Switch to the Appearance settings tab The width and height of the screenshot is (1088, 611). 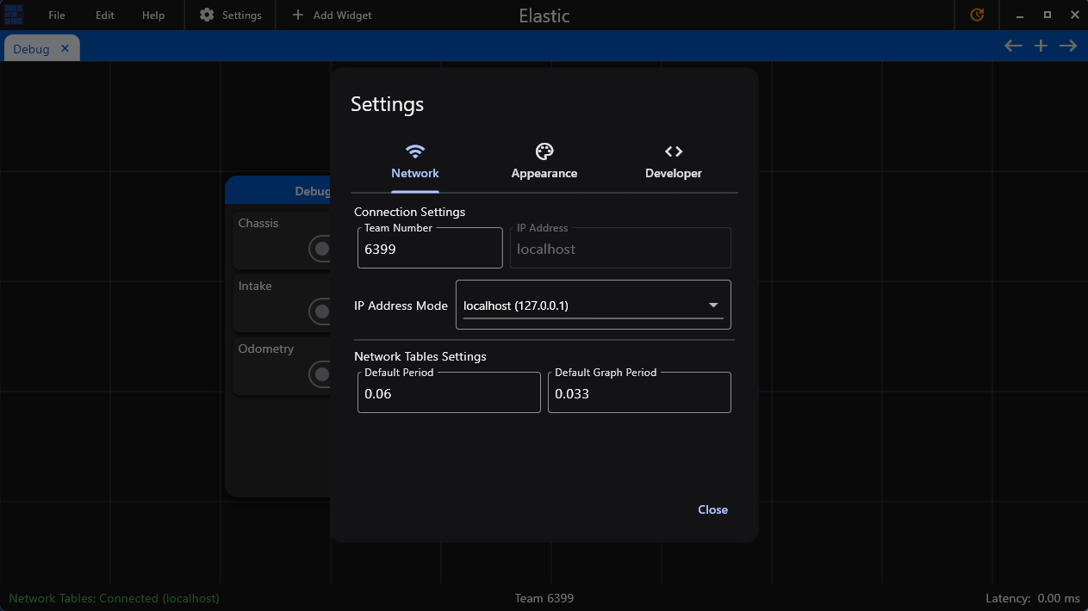(x=544, y=162)
